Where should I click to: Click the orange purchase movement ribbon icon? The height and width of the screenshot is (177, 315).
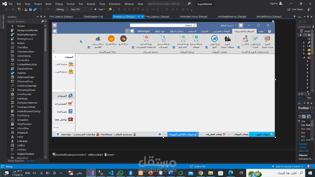pyautogui.click(x=111, y=38)
